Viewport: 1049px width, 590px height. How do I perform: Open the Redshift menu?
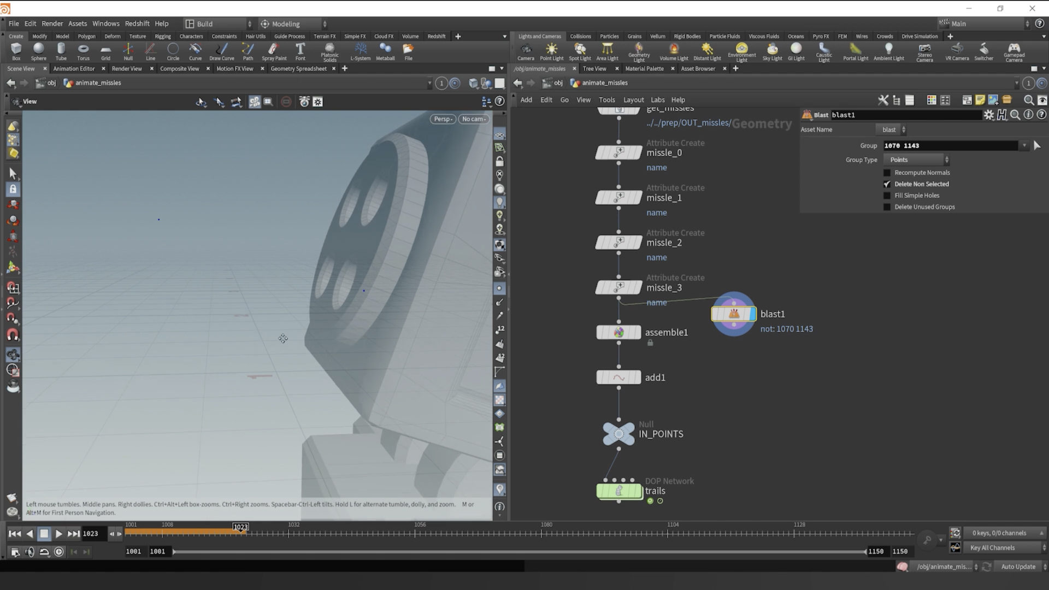[x=137, y=23]
